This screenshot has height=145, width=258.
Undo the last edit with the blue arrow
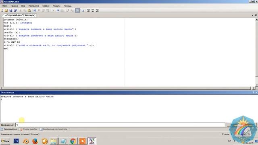35,10
